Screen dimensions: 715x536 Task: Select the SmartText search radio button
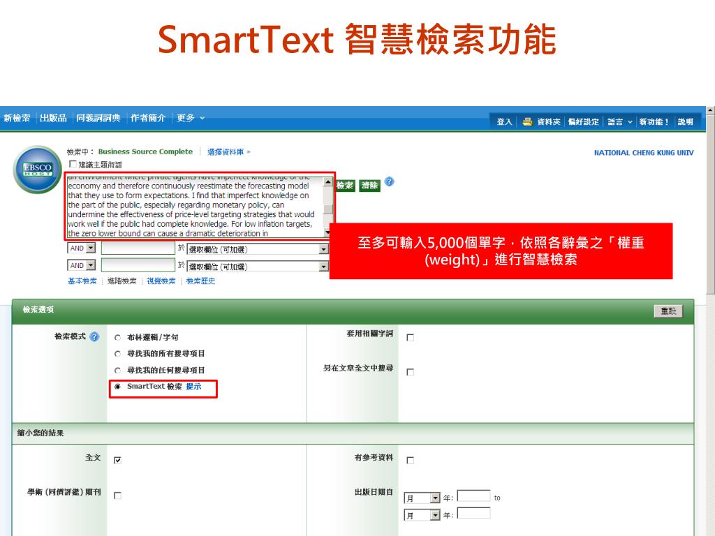click(117, 387)
